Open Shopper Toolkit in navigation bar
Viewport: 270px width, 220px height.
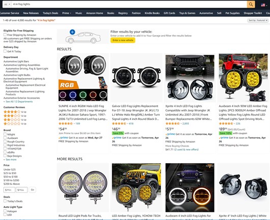(x=253, y=13)
